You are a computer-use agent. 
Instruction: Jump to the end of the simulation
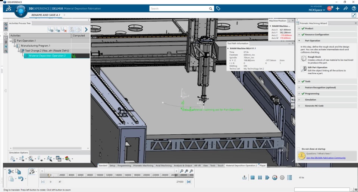coord(189,182)
